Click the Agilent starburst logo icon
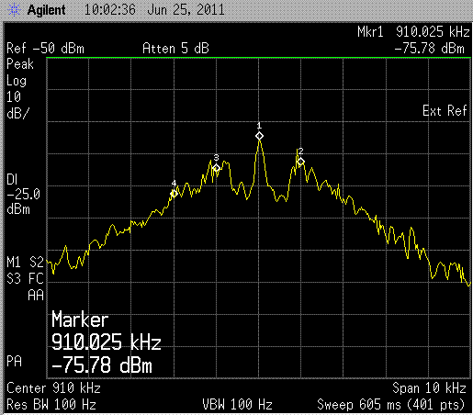Viewport: 473px width, 415px height. click(x=14, y=10)
